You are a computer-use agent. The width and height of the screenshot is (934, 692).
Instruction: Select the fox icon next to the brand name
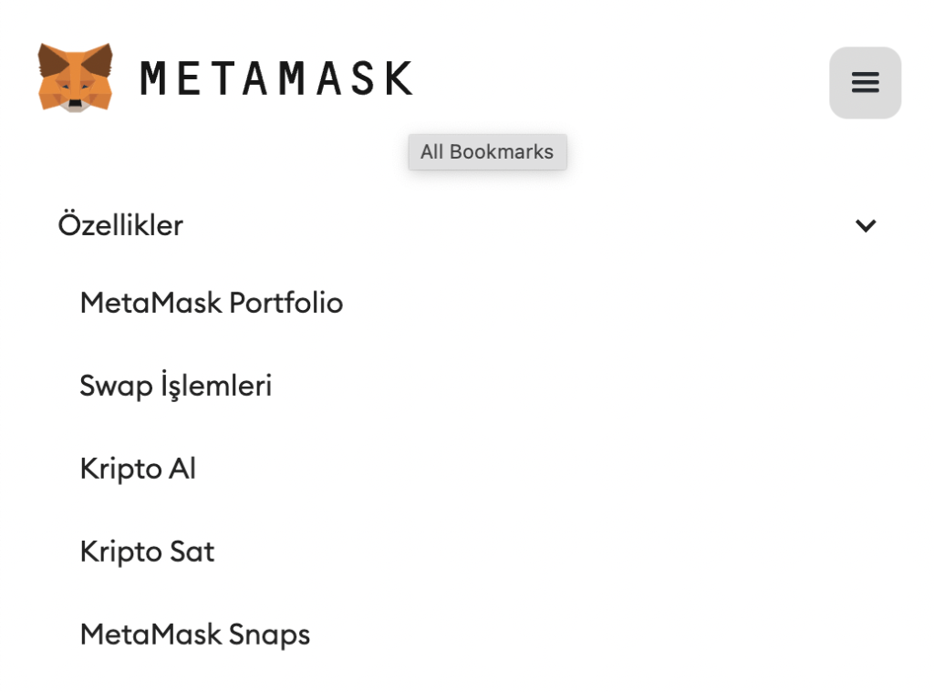(77, 77)
